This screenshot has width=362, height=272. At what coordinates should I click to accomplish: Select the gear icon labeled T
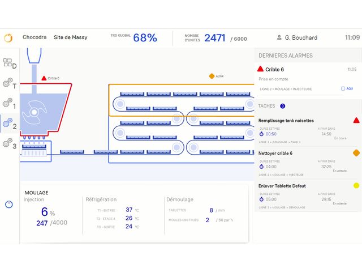point(8,84)
